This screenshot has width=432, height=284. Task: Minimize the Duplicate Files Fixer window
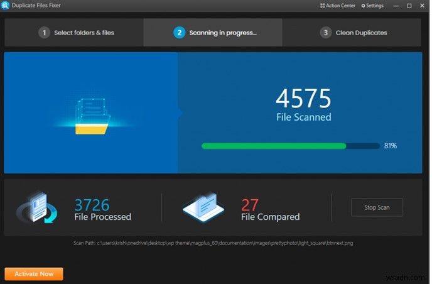pos(396,6)
